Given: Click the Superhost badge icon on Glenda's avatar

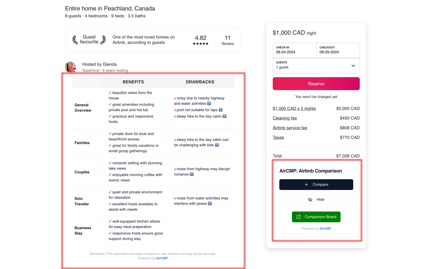Looking at the screenshot, I should point(74,69).
